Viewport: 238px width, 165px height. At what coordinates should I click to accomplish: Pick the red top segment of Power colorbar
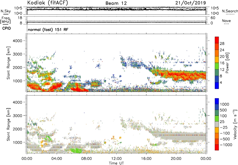[217, 40]
